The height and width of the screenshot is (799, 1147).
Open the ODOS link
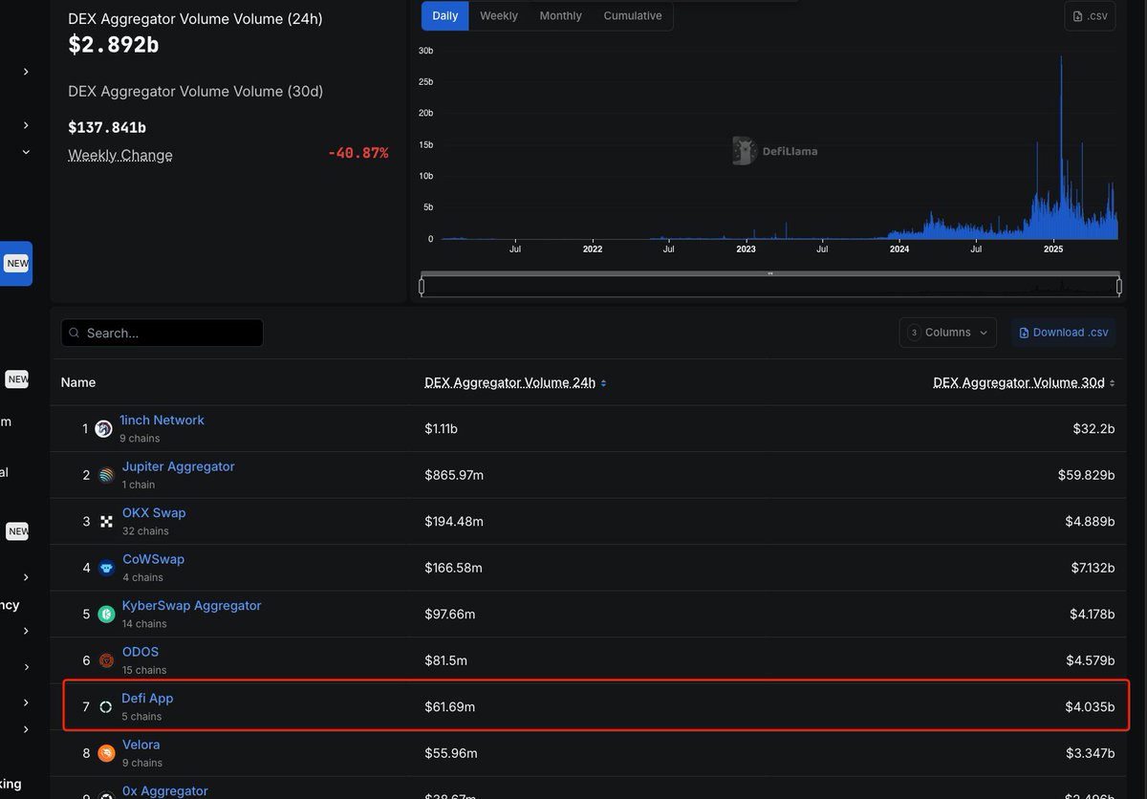tap(141, 652)
